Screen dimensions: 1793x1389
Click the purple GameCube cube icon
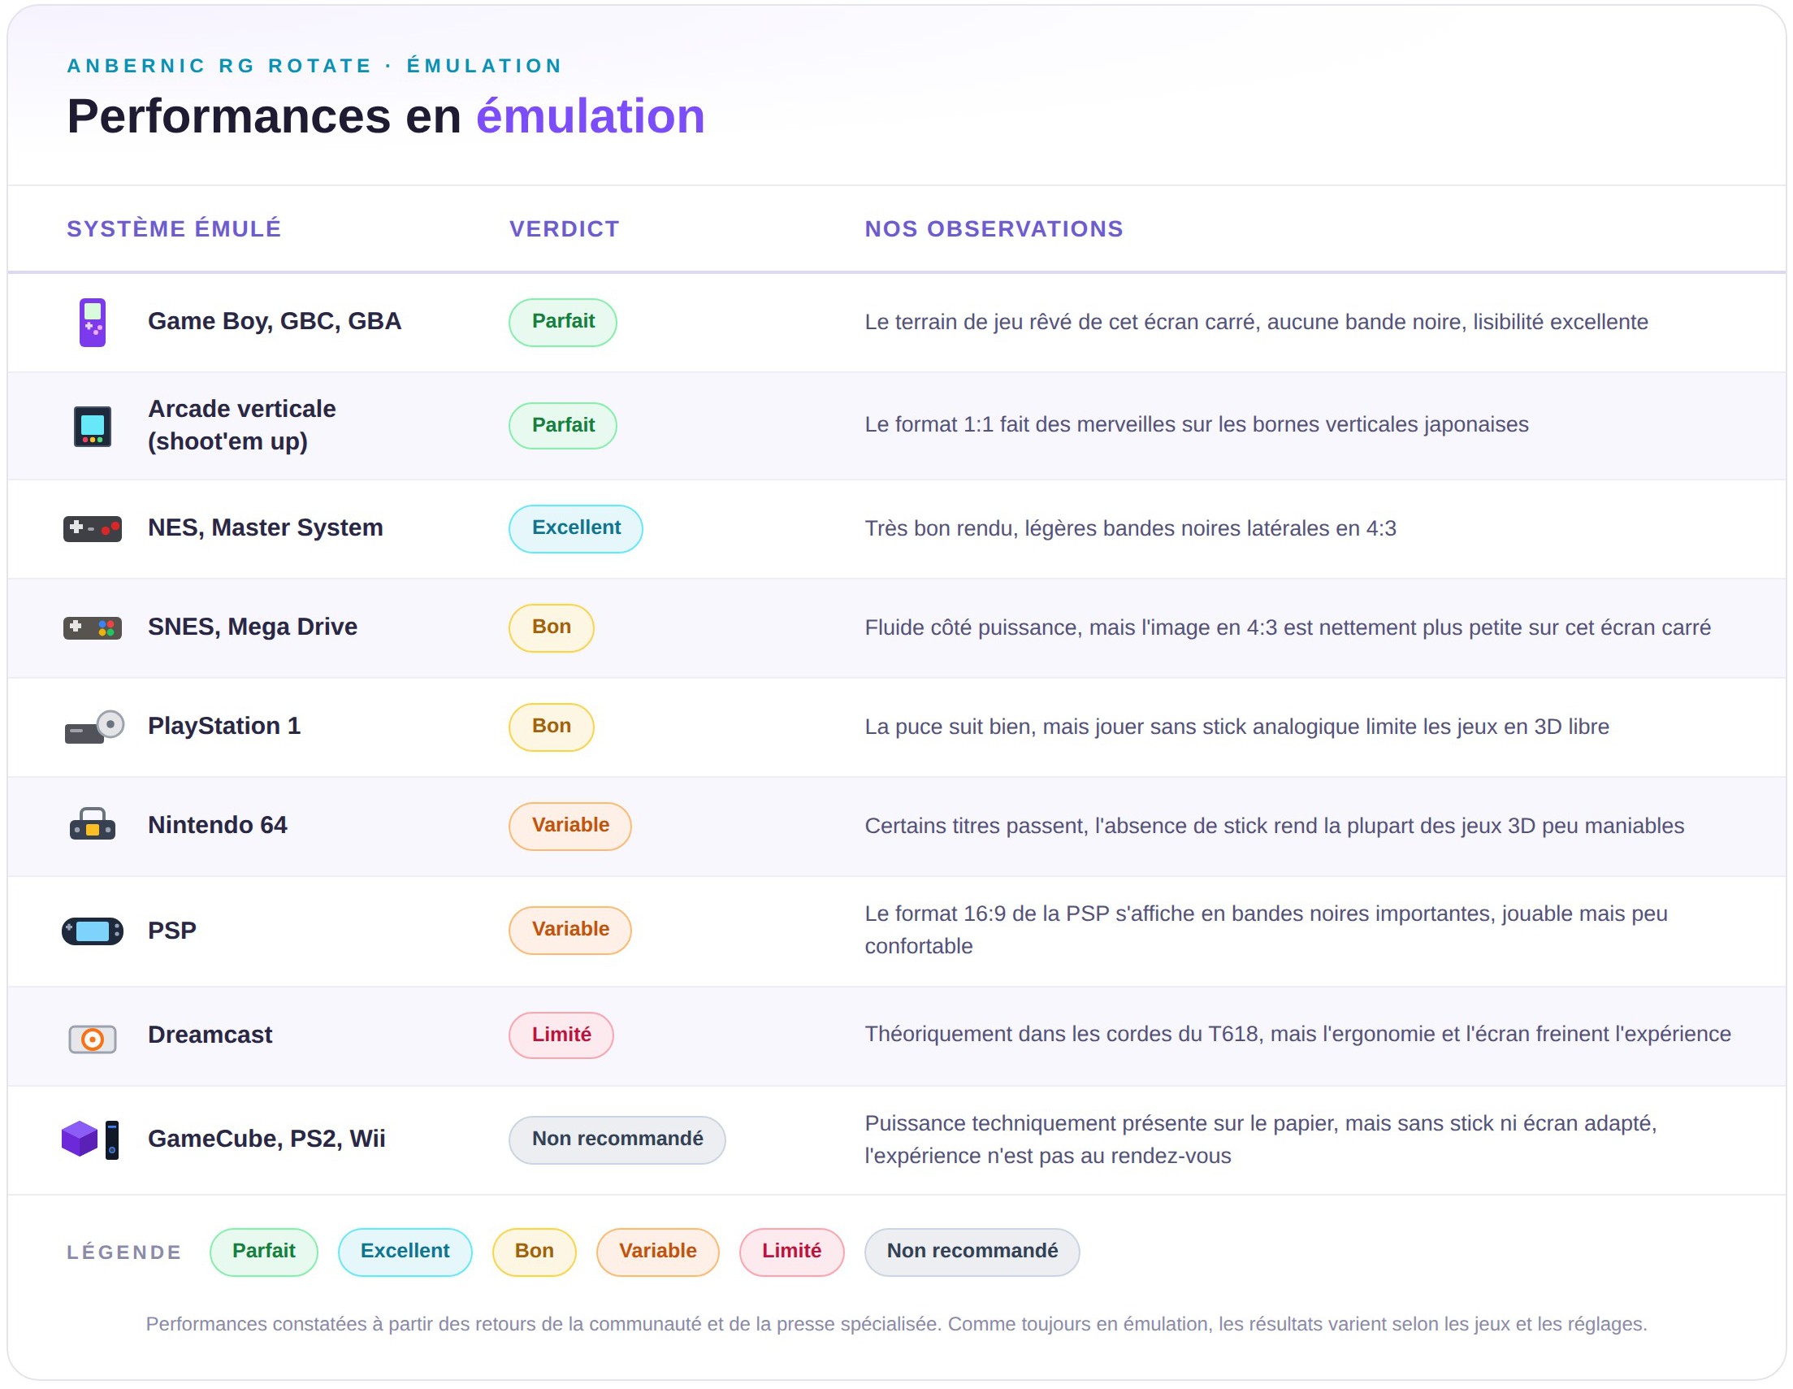(x=80, y=1139)
